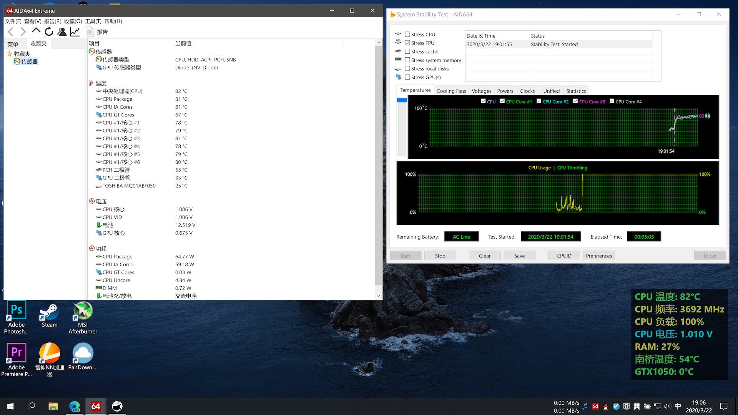Enable the Stress system memory checkbox
The height and width of the screenshot is (415, 738).
pyautogui.click(x=407, y=60)
